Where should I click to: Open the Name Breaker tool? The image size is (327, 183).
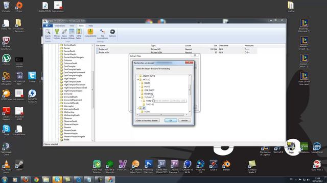(64, 34)
